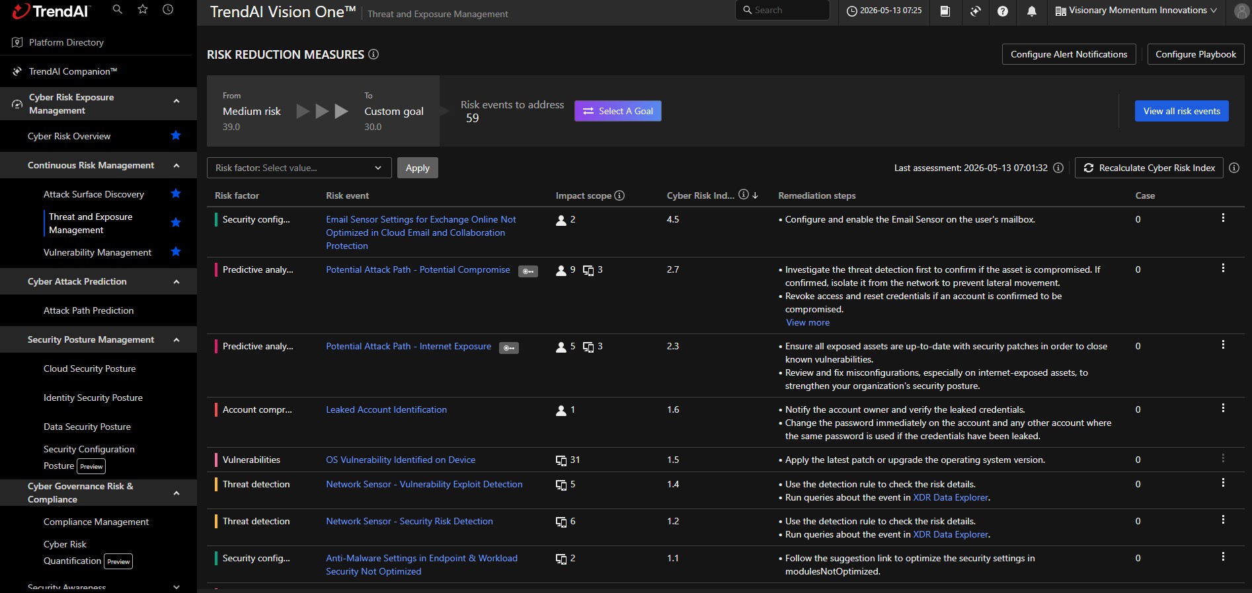Click the Select A Goal button
The width and height of the screenshot is (1252, 593).
618,111
